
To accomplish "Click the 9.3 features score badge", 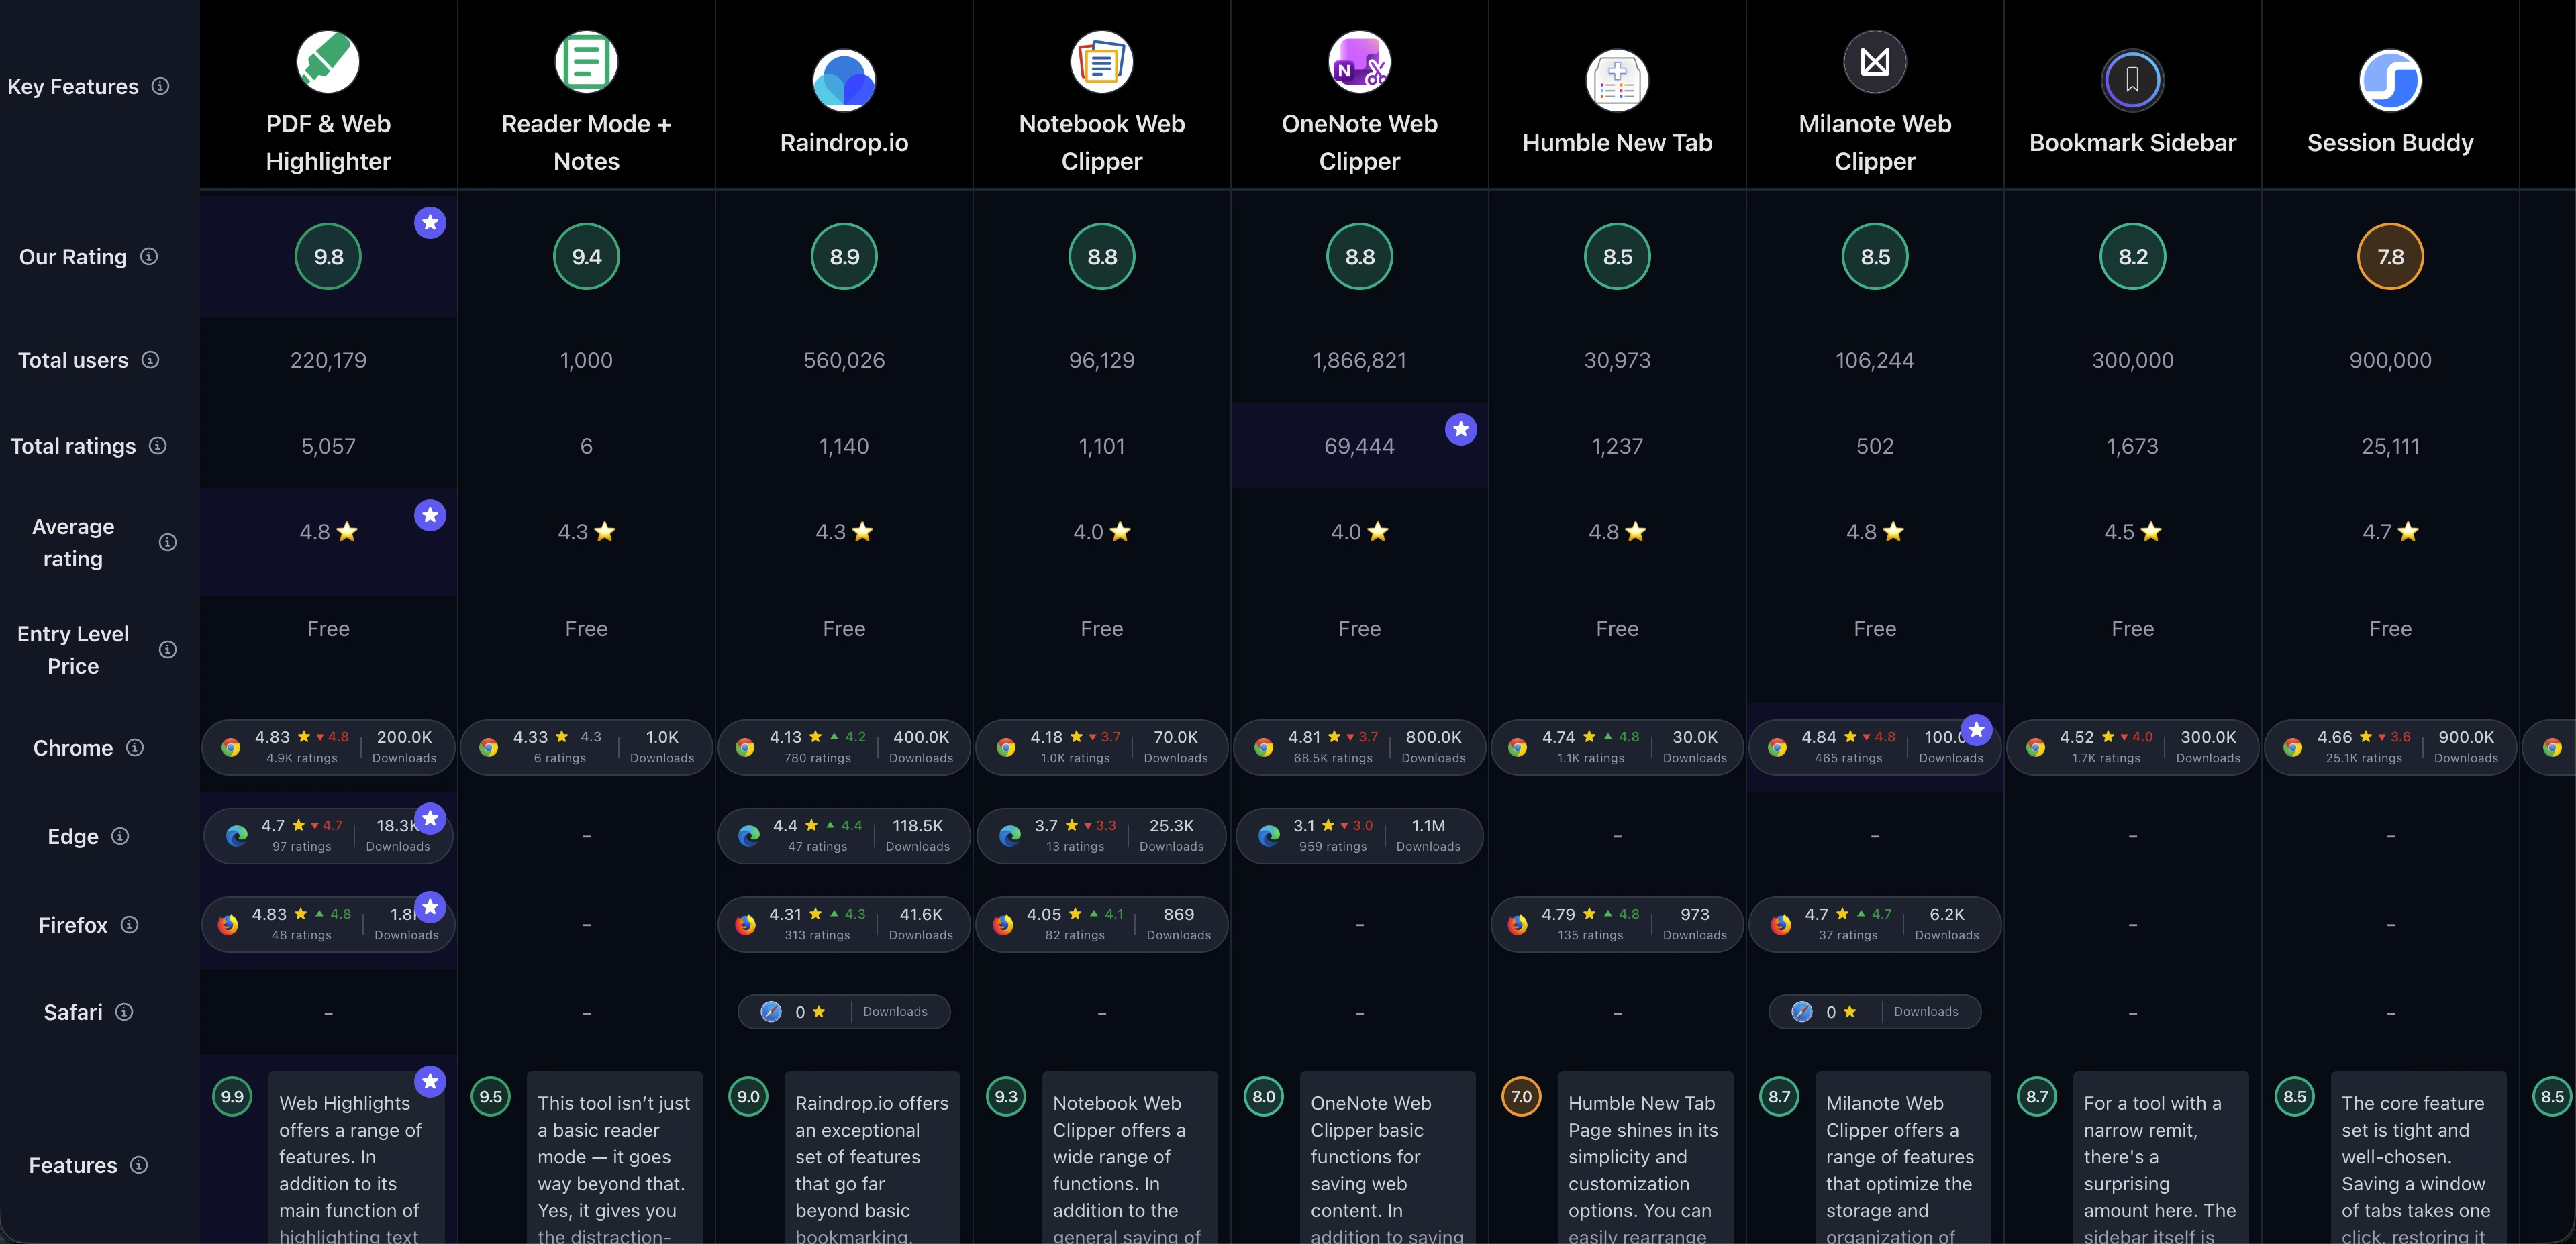I will 1006,1097.
